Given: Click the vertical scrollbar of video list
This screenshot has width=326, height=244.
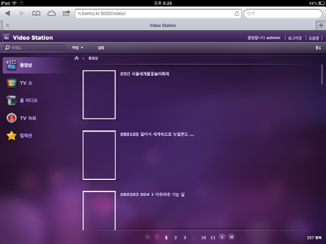Looking at the screenshot, I should pyautogui.click(x=322, y=75).
